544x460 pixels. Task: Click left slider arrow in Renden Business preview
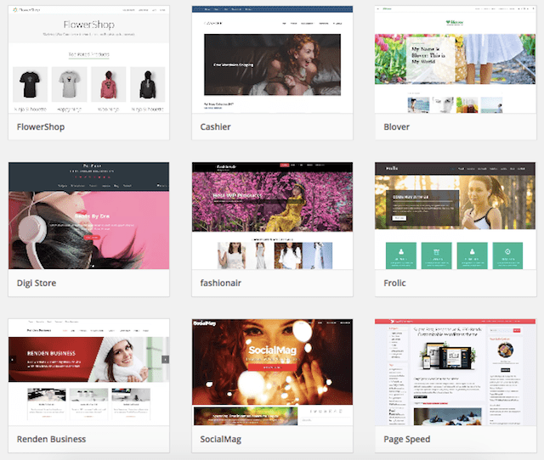pyautogui.click(x=13, y=359)
